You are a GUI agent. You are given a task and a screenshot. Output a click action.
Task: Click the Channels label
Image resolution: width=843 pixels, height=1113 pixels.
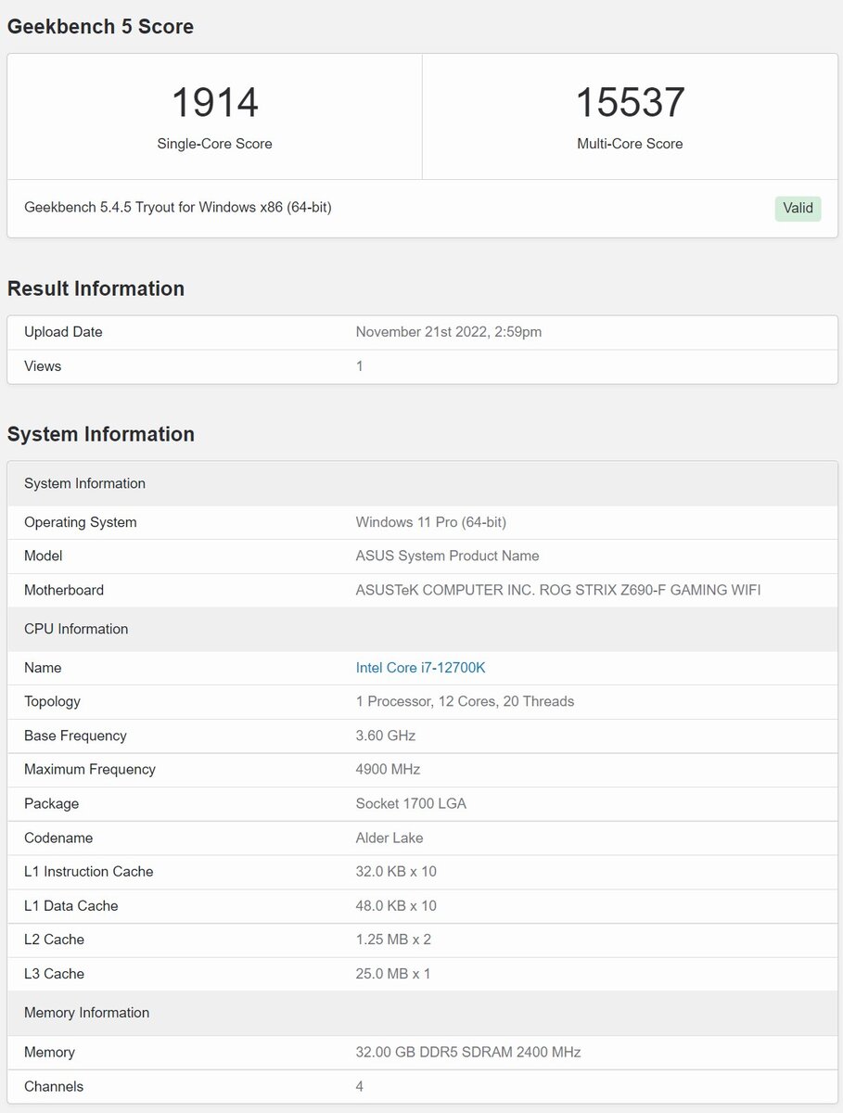coord(54,1086)
